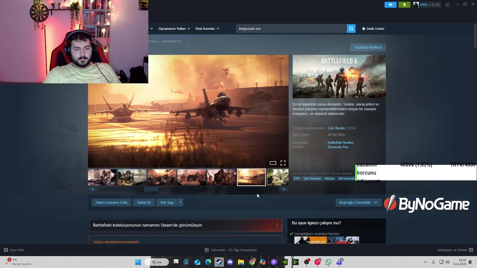Open Electronic Arts publisher link
Viewport: 477px width, 268px height.
pos(338,147)
